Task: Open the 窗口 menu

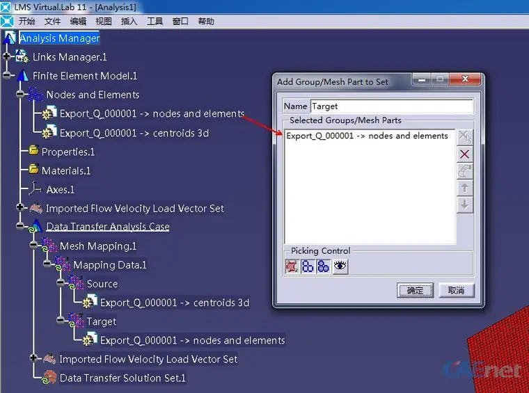Action: (x=180, y=22)
